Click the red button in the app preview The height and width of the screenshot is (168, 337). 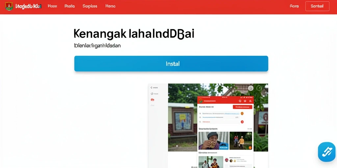click(243, 107)
